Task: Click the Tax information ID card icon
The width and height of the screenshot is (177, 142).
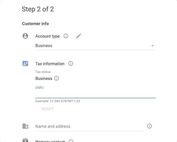Action: [x=25, y=63]
